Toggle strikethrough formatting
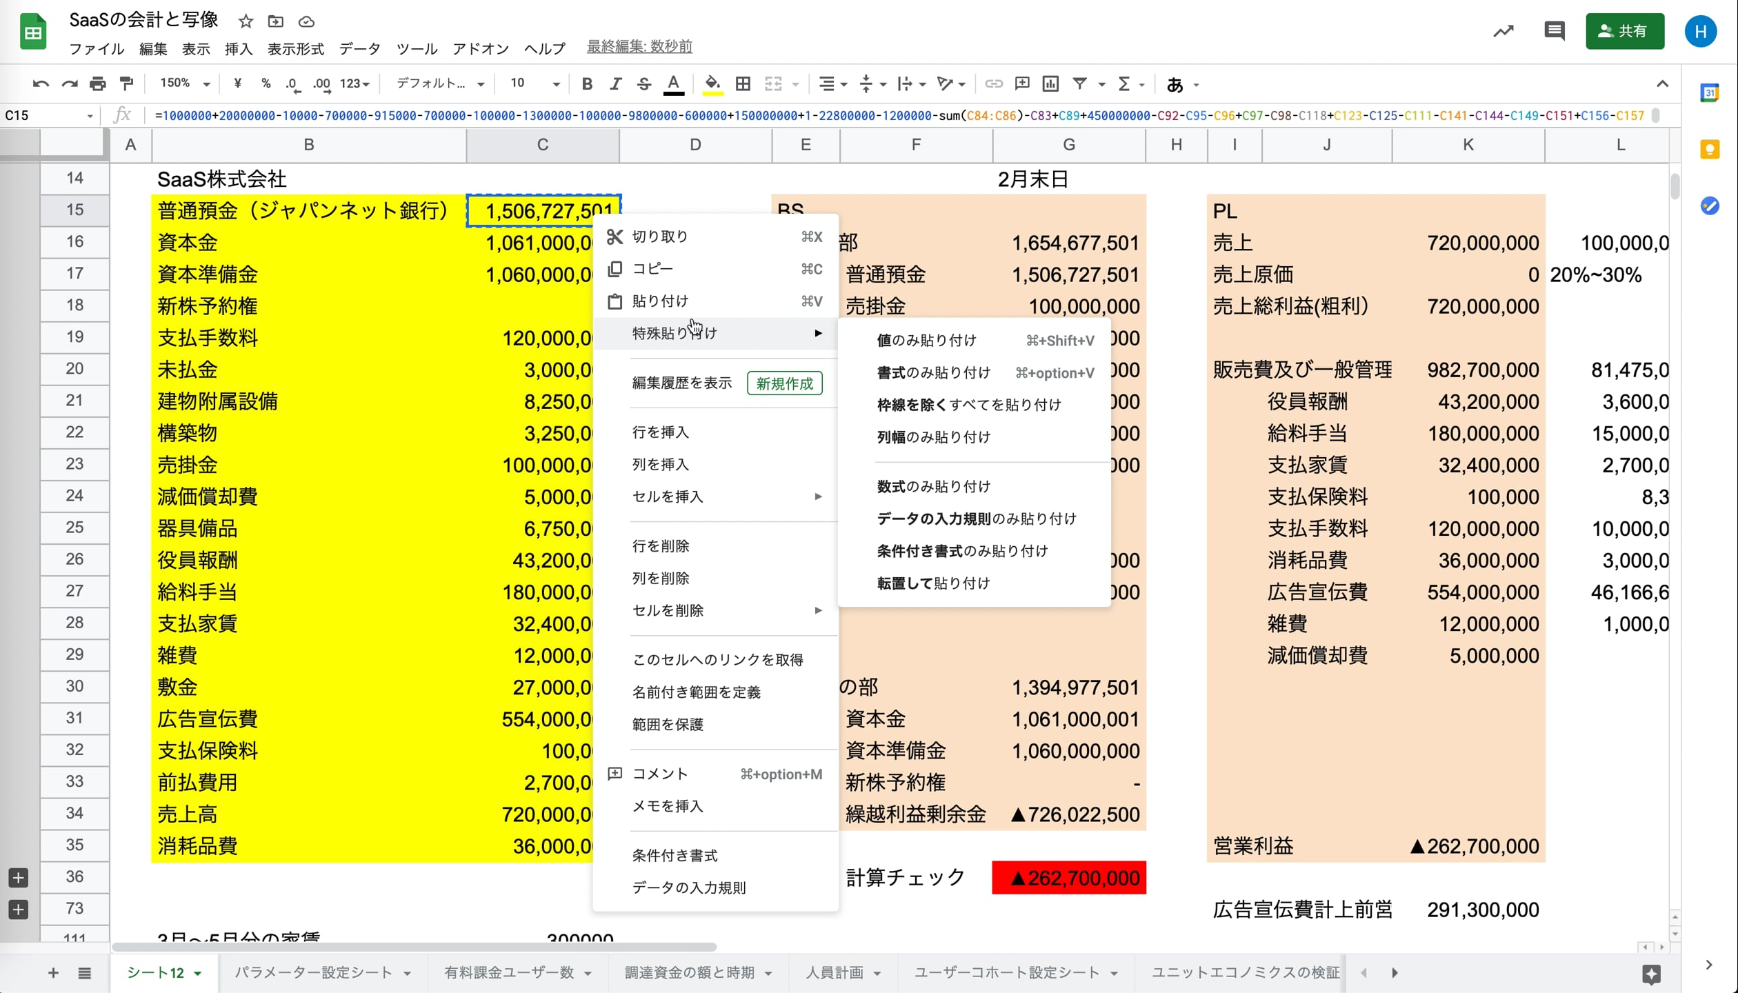The height and width of the screenshot is (993, 1738). [x=643, y=83]
